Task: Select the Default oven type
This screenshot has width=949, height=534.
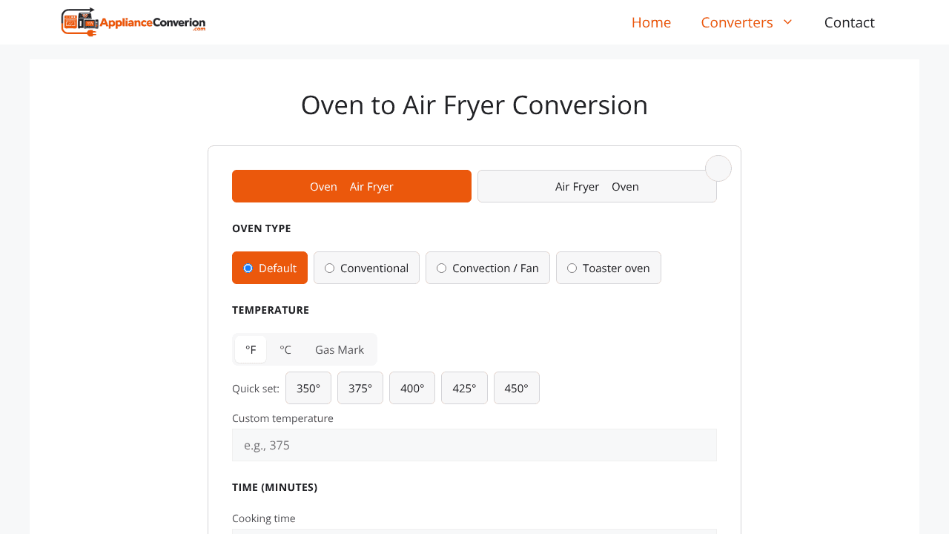Action: [x=270, y=268]
